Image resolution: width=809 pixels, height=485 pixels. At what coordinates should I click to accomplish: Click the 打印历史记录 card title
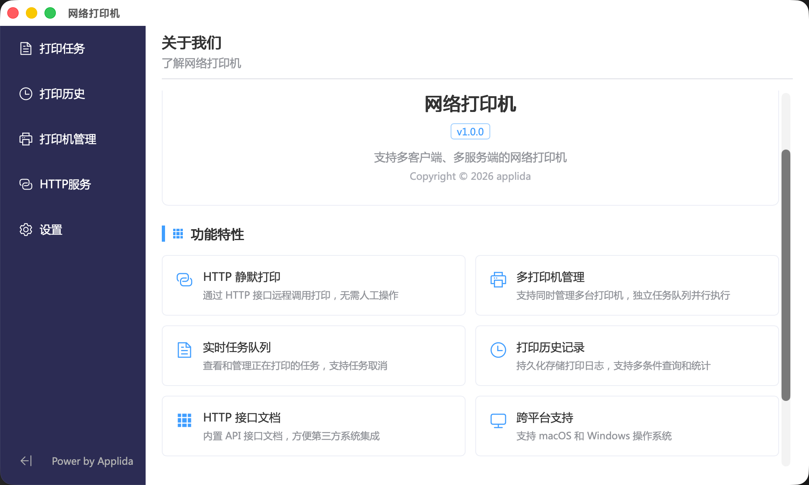[x=551, y=347]
